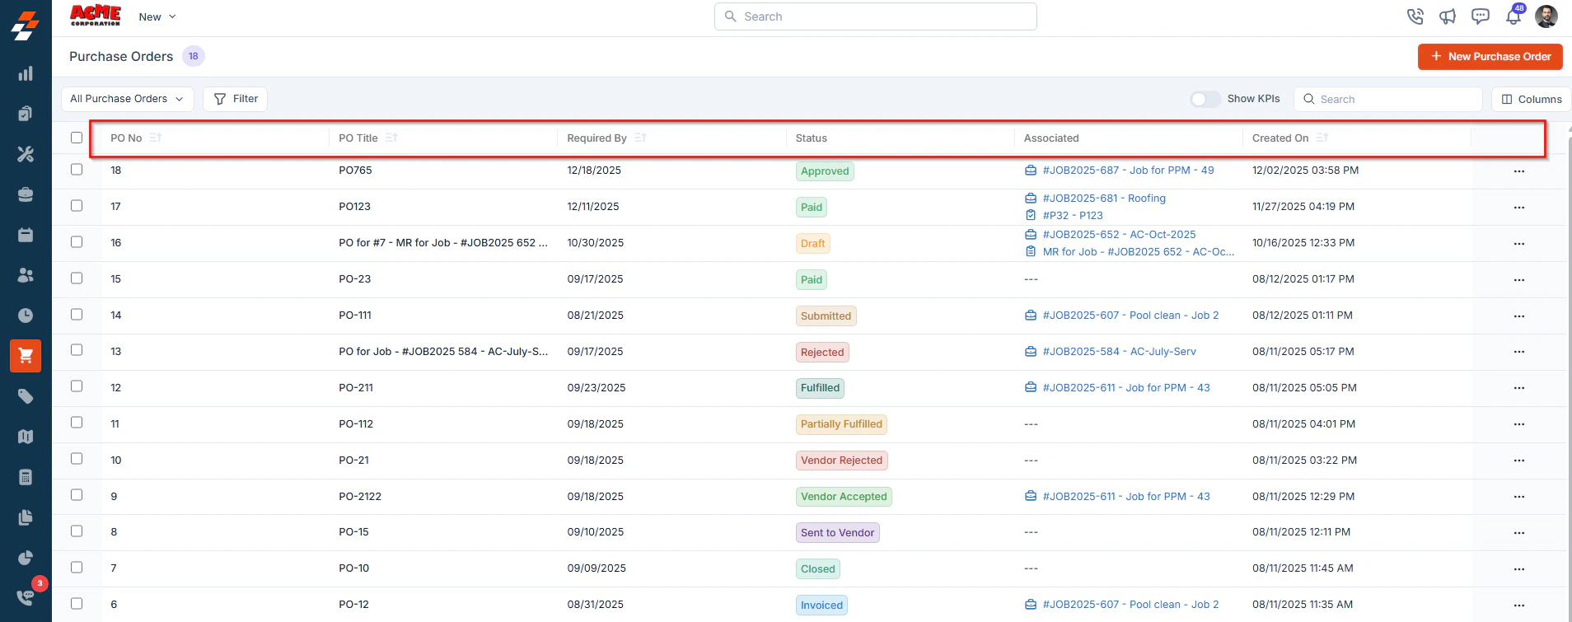Screen dimensions: 1572x622
Task: Open the price tag icon in sidebar
Action: point(26,396)
